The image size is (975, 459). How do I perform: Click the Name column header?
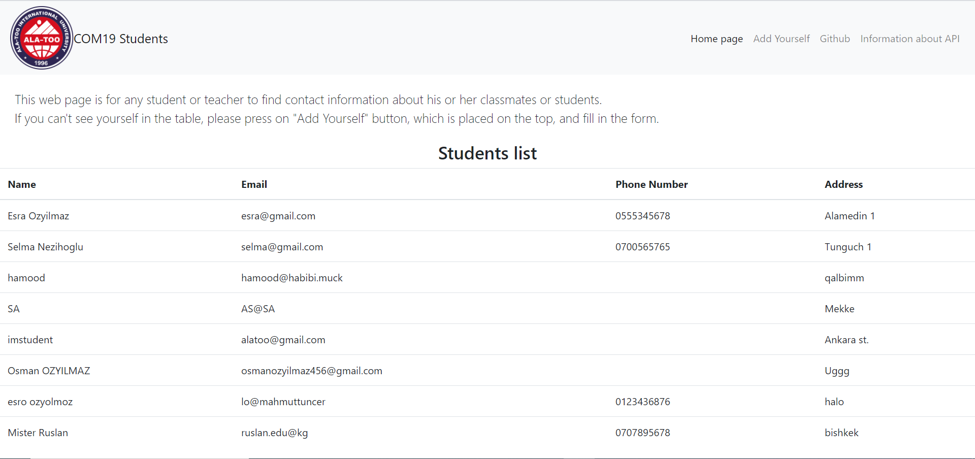coord(22,185)
